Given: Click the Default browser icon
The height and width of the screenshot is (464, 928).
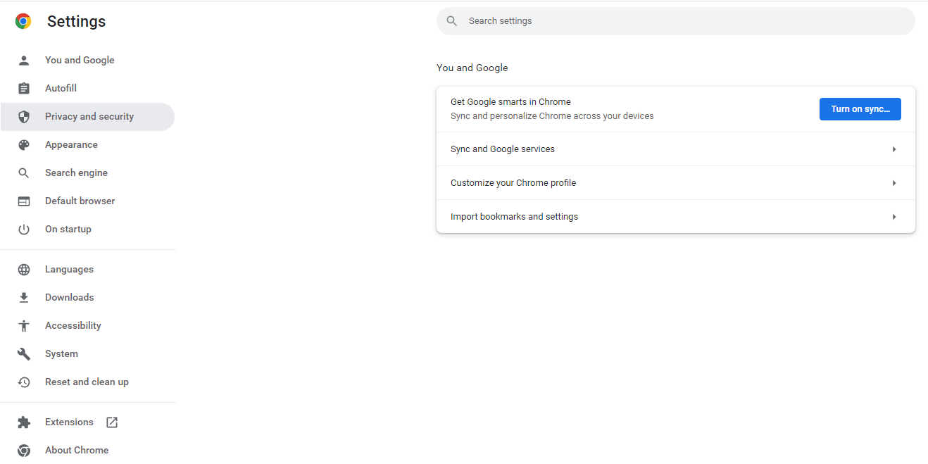Looking at the screenshot, I should pos(24,201).
